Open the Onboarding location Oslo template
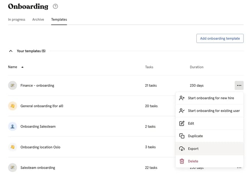 [x=40, y=147]
